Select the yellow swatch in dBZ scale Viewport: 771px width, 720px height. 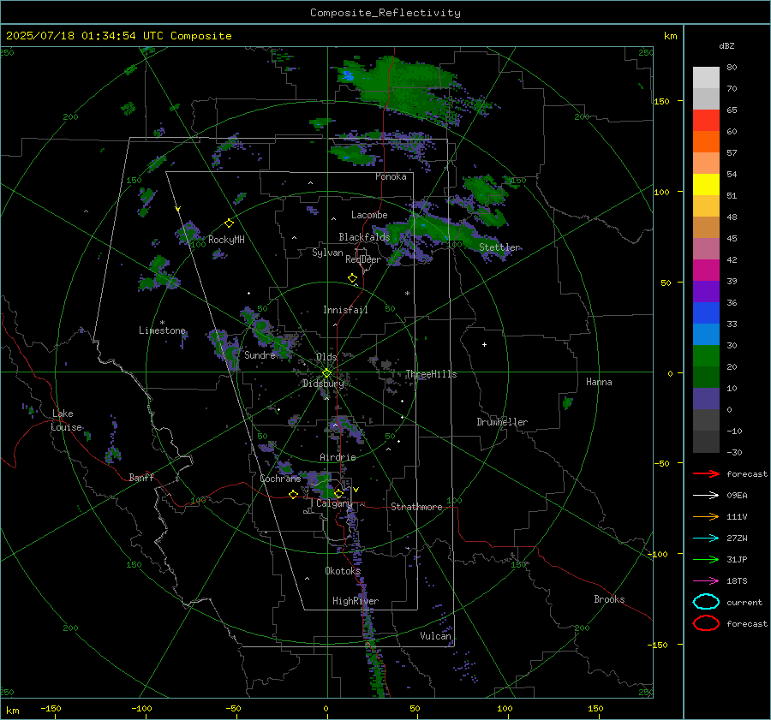coord(706,185)
